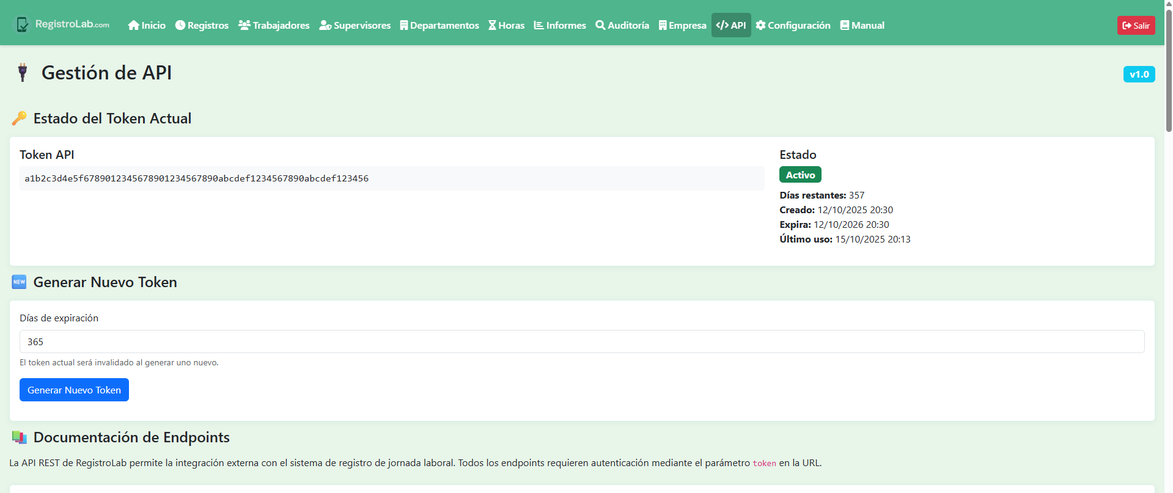
Task: Open Configuración settings
Action: pyautogui.click(x=793, y=25)
